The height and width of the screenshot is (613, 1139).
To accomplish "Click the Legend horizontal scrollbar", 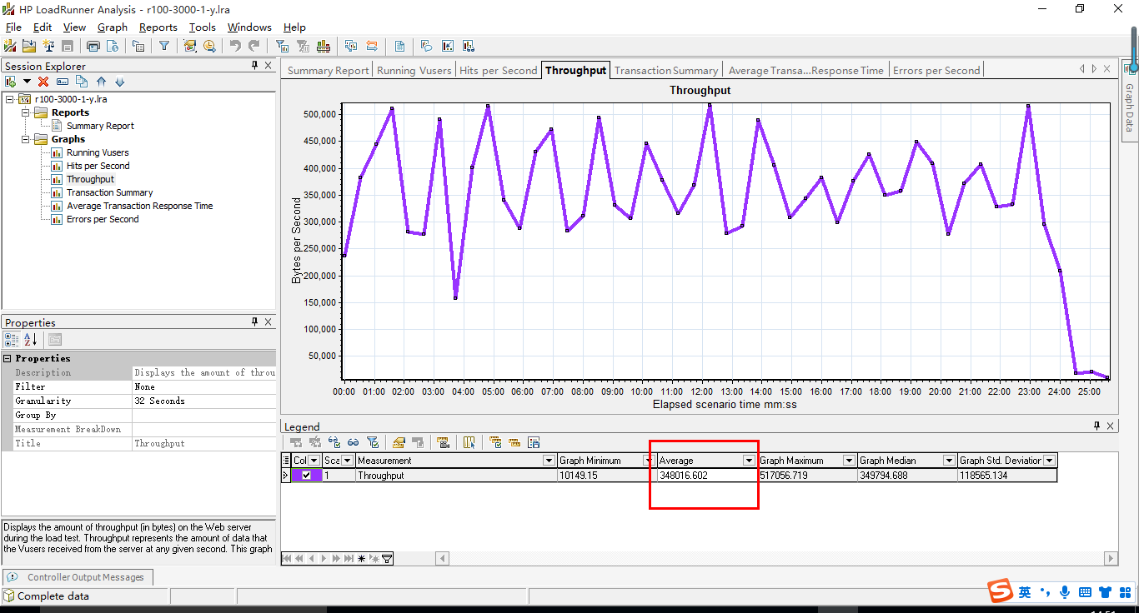I will point(777,558).
